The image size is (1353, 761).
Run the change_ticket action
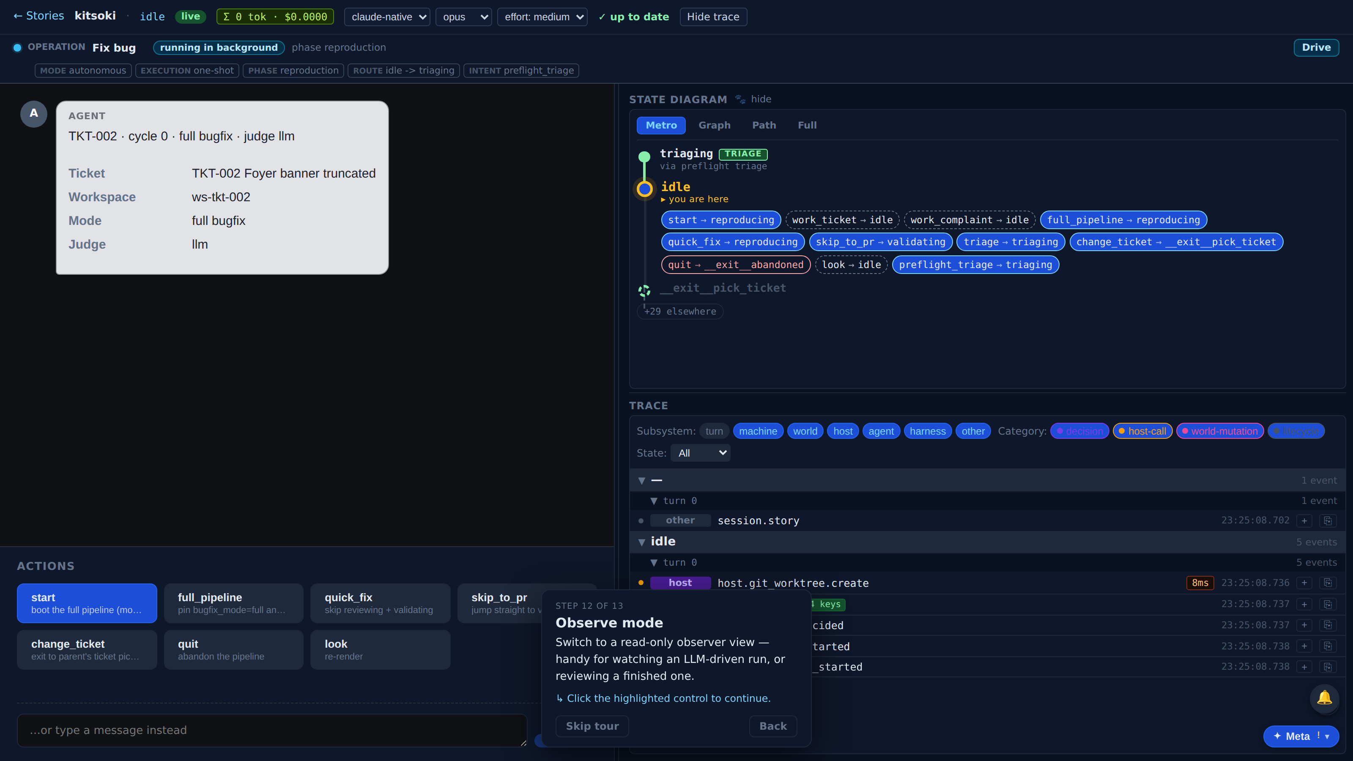tap(87, 650)
